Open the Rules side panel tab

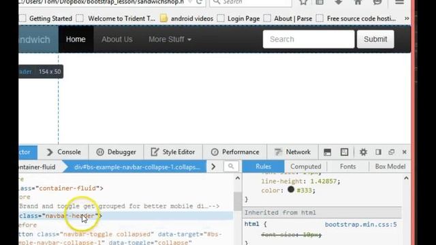264,166
